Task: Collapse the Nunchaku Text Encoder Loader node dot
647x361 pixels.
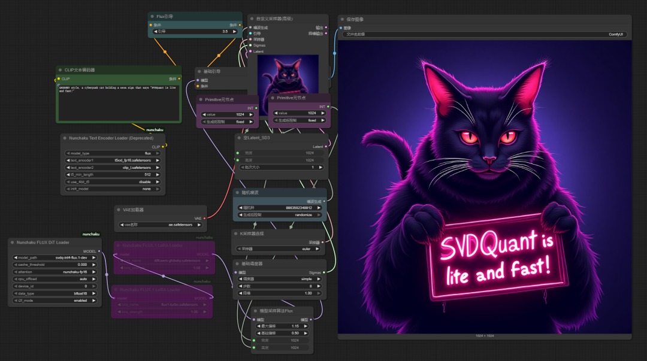Action: pos(65,138)
